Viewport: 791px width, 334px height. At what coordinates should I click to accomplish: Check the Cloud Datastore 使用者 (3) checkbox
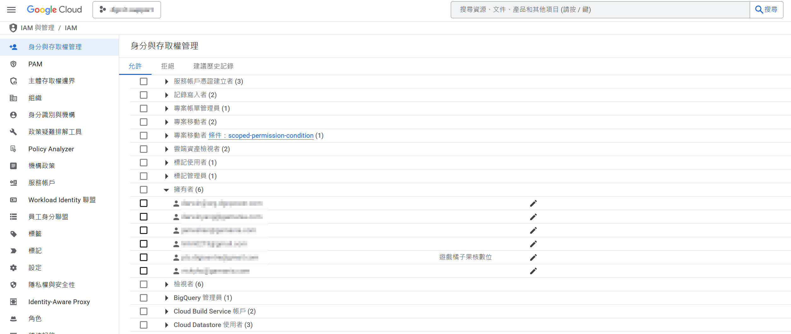click(144, 325)
